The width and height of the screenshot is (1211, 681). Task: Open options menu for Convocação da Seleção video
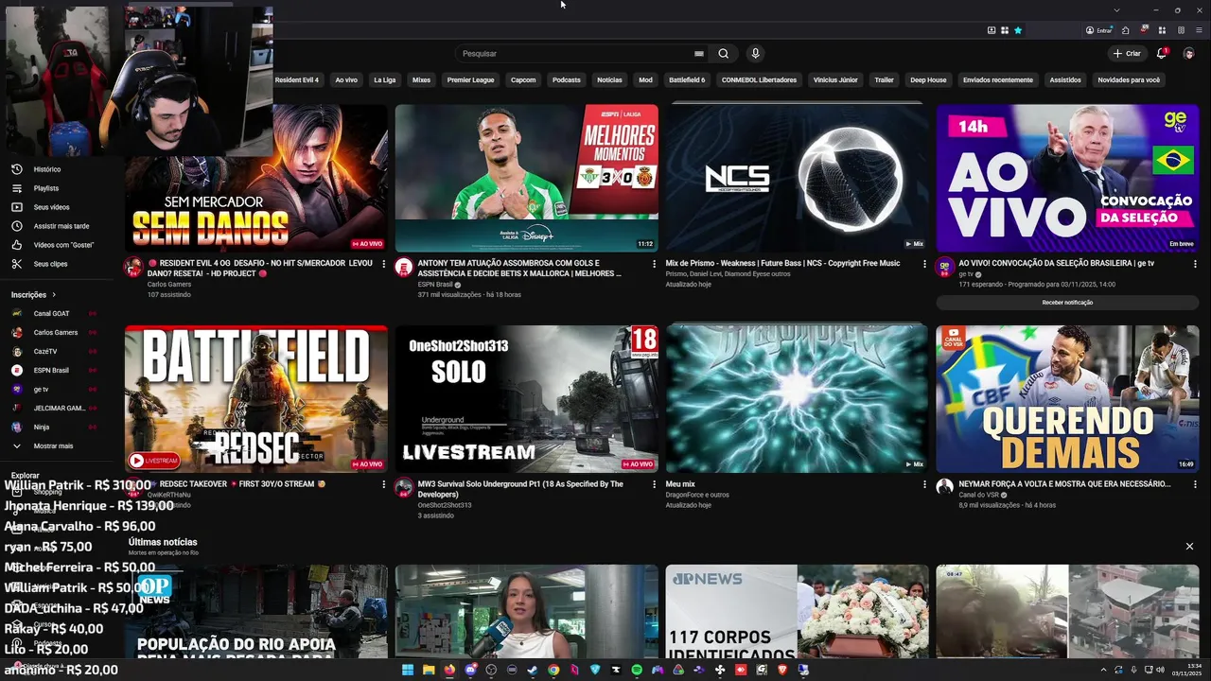[1195, 264]
